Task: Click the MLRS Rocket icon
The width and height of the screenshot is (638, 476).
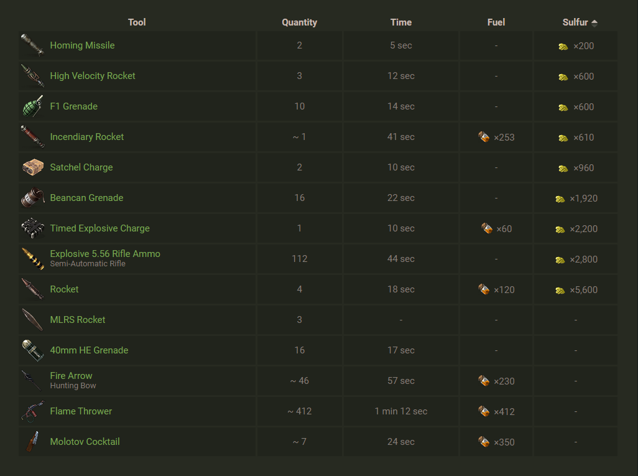Action: [x=32, y=320]
